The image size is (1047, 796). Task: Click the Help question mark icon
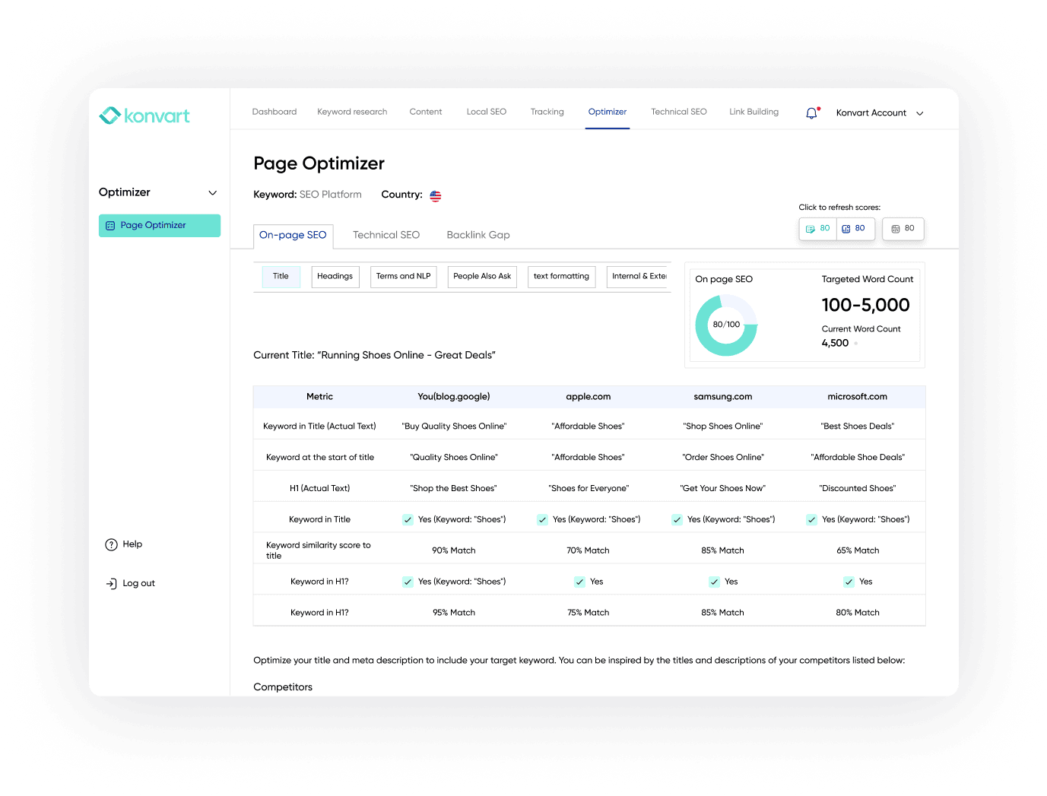point(111,544)
